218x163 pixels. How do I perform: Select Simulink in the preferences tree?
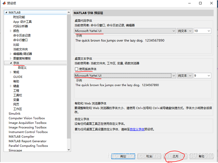[15, 113]
